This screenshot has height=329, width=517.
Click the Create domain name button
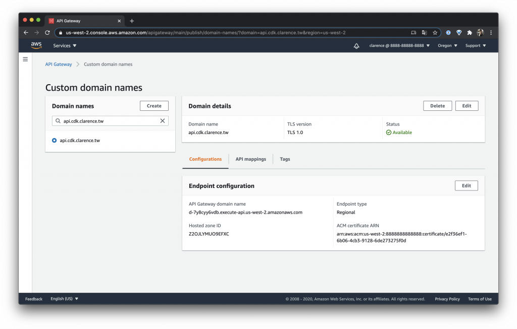click(x=154, y=106)
